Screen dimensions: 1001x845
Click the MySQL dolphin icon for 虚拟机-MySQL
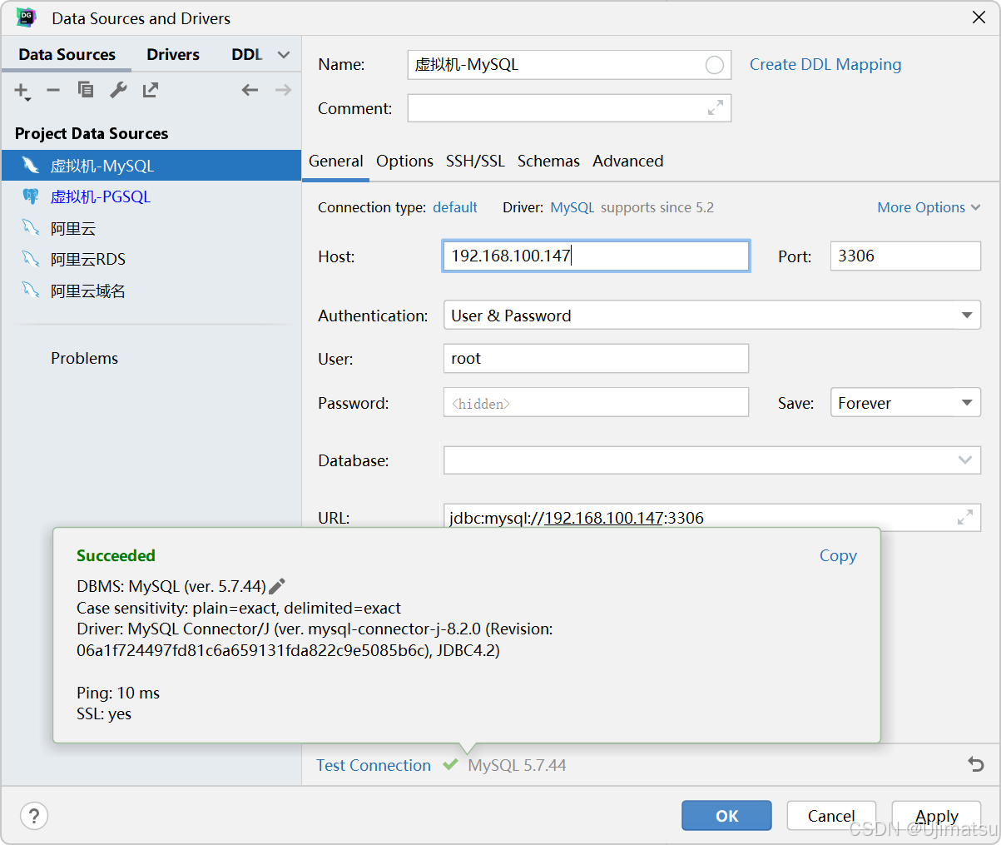tap(31, 165)
